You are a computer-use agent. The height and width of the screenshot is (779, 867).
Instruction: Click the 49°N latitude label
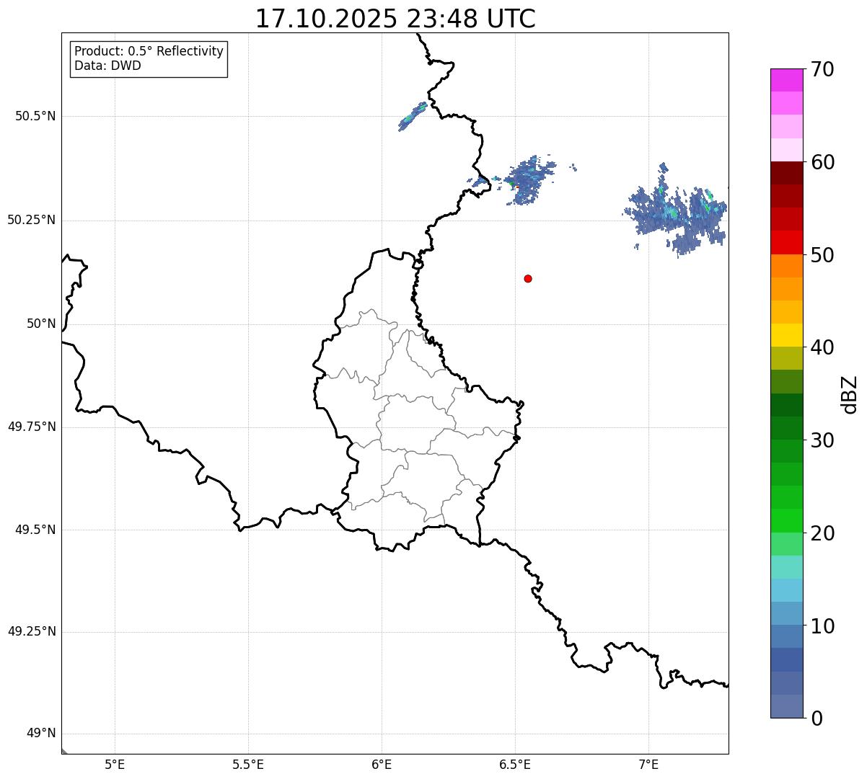(x=41, y=734)
